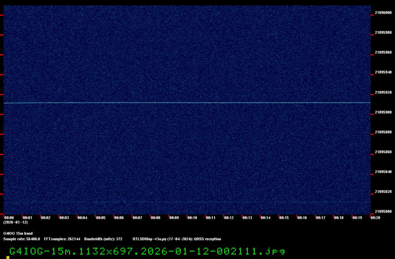The width and height of the screenshot is (395, 259).
Task: Click the Bandwidth (mHz): 372 text
Action: click(103, 239)
